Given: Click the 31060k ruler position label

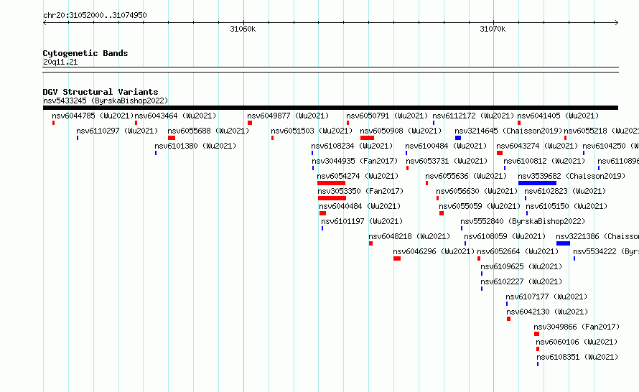Looking at the screenshot, I should coord(243,29).
